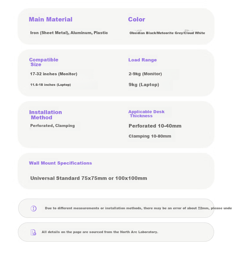This screenshot has width=232, height=271.
Task: Click Applicable Desk Thickness heading
Action: click(x=146, y=114)
